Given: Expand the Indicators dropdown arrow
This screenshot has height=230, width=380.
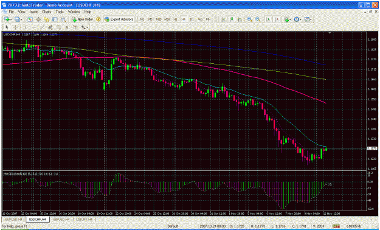Looking at the screenshot, I should [x=290, y=19].
